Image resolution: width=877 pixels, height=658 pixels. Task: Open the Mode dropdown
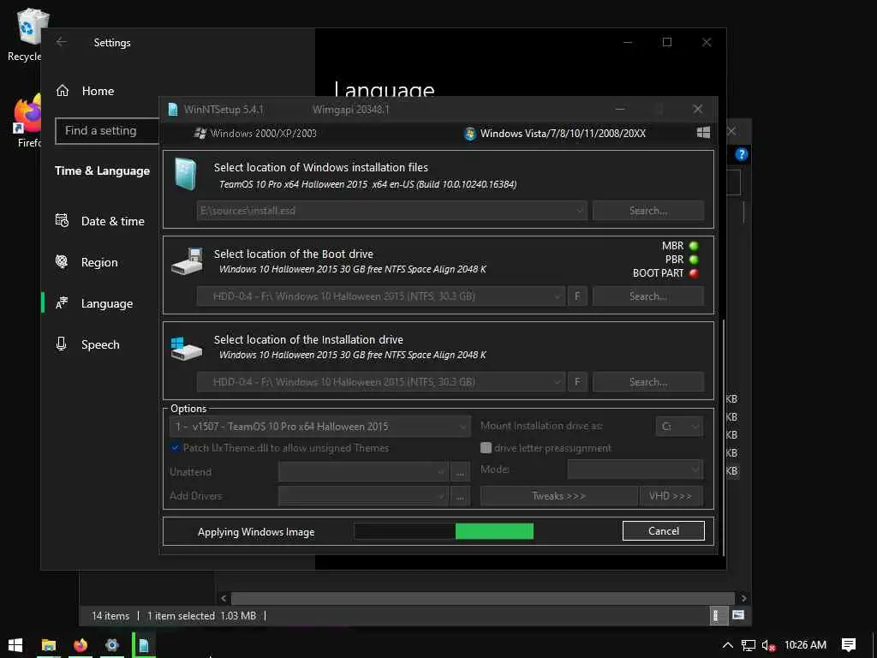tap(635, 470)
